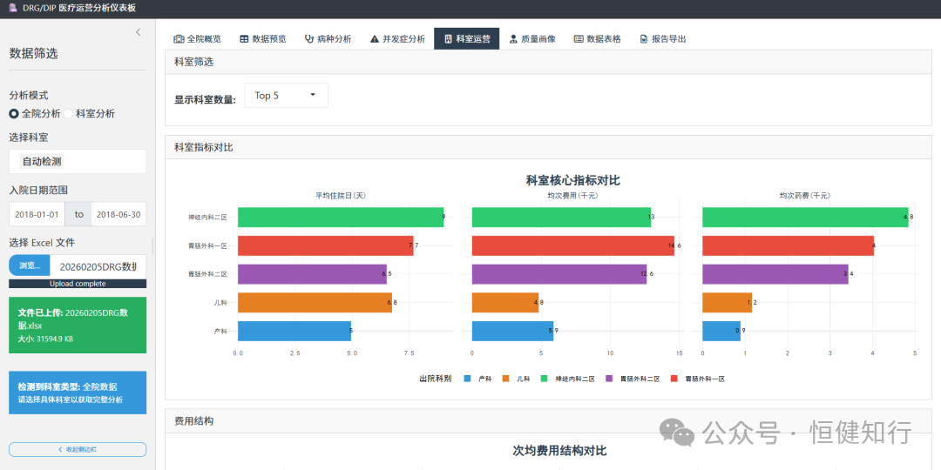Screen dimensions: 941x470
Task: Click the doctor icon on 质量画像 tab
Action: (x=513, y=39)
